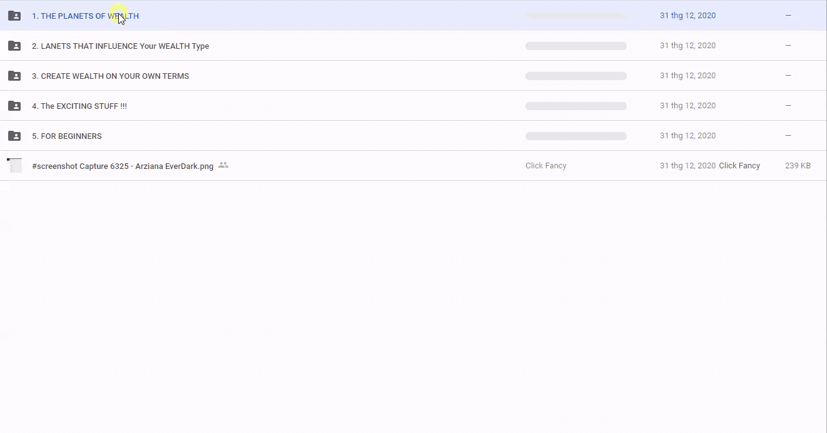This screenshot has width=827, height=433.
Task: Click the modified date of The EXCITING STUFF row
Action: [x=687, y=106]
